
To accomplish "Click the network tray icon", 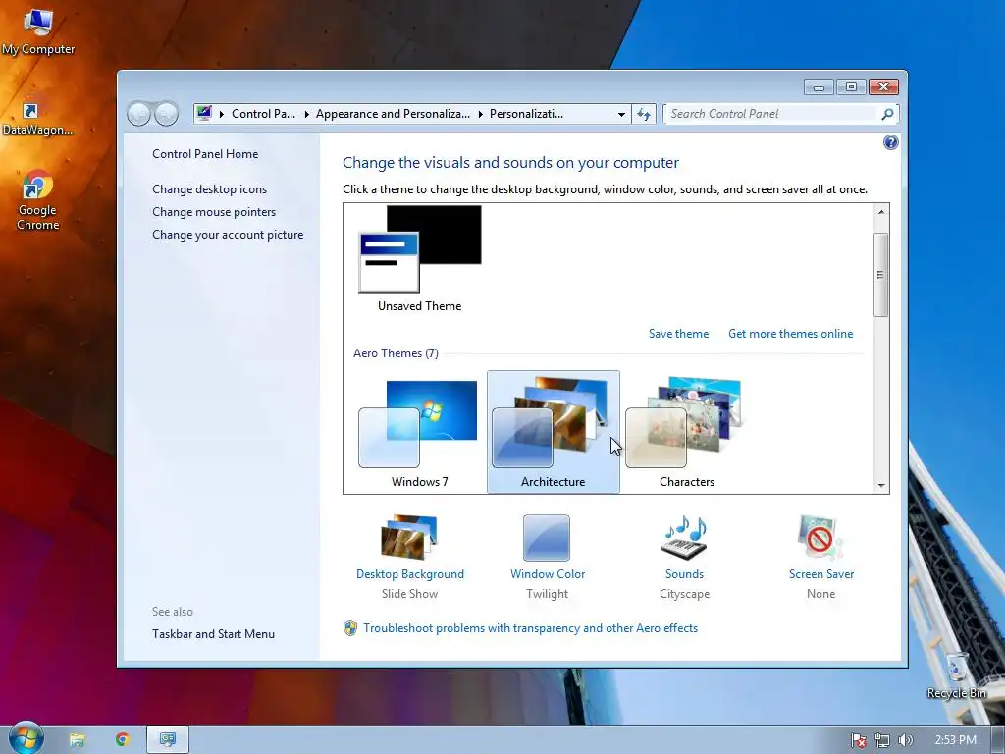I will [882, 740].
